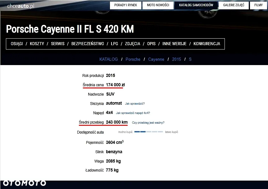Click the gearbox value automat
The width and height of the screenshot is (268, 189).
coord(114,103)
